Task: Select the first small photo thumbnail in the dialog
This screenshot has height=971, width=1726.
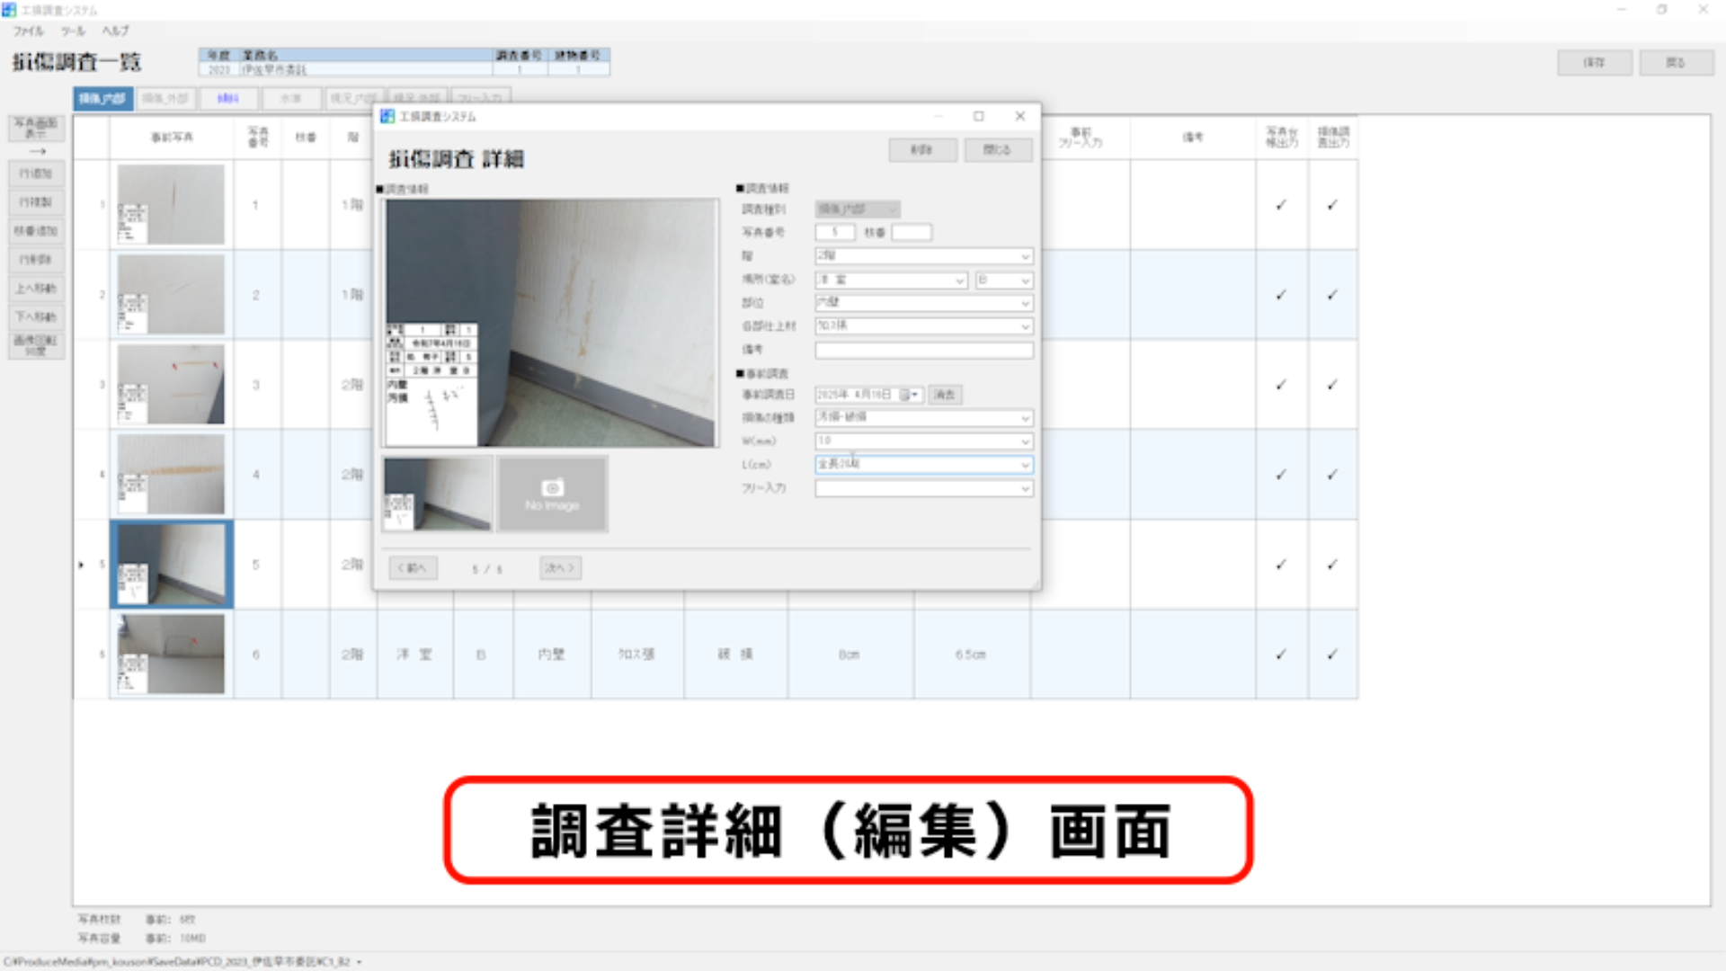Action: click(x=438, y=494)
